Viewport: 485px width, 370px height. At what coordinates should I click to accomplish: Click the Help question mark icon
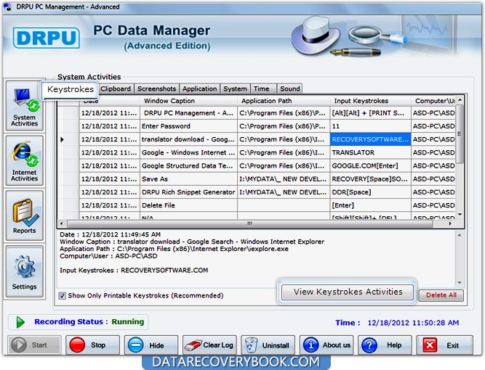point(369,345)
